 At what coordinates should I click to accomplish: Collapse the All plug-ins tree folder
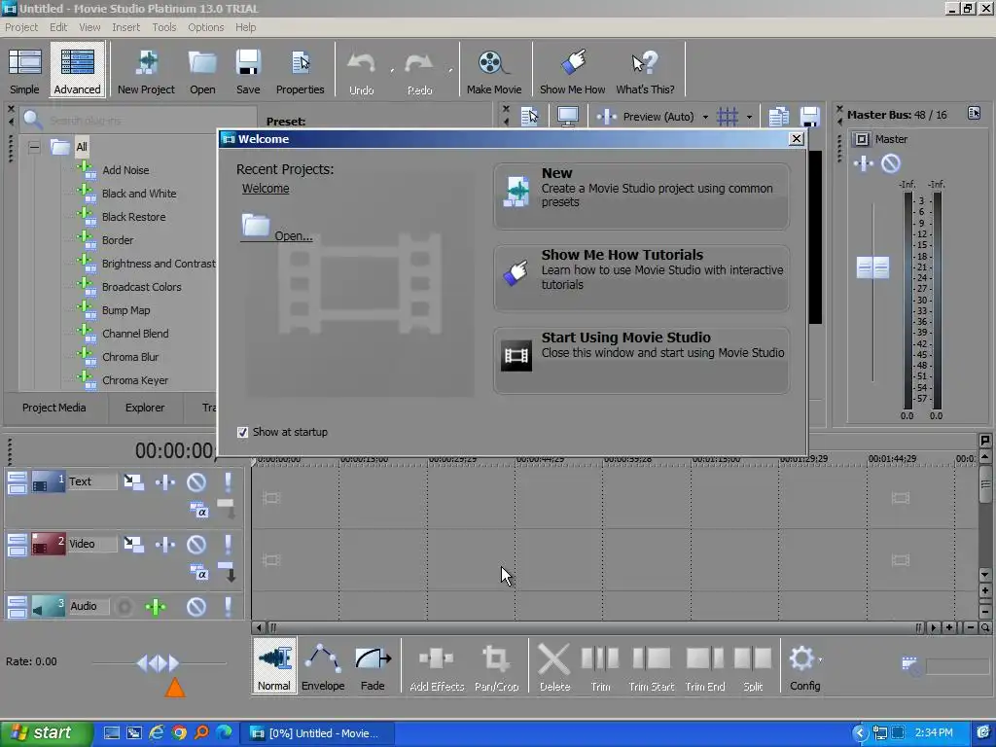click(x=34, y=148)
